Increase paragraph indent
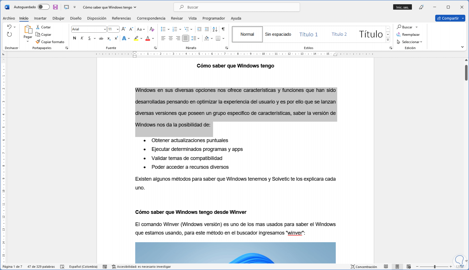The image size is (469, 270). 207,29
